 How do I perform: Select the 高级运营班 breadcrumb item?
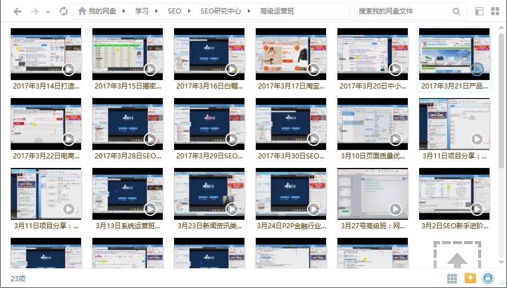pos(277,11)
